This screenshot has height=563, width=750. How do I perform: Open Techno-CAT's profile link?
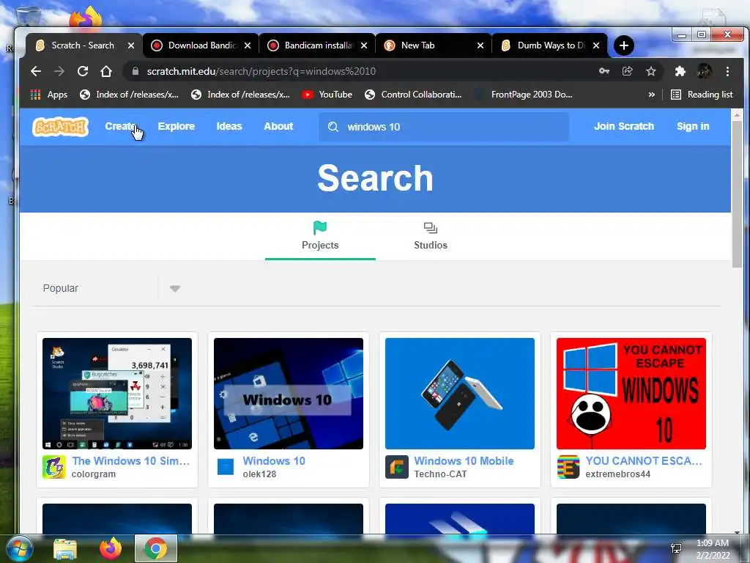[440, 474]
